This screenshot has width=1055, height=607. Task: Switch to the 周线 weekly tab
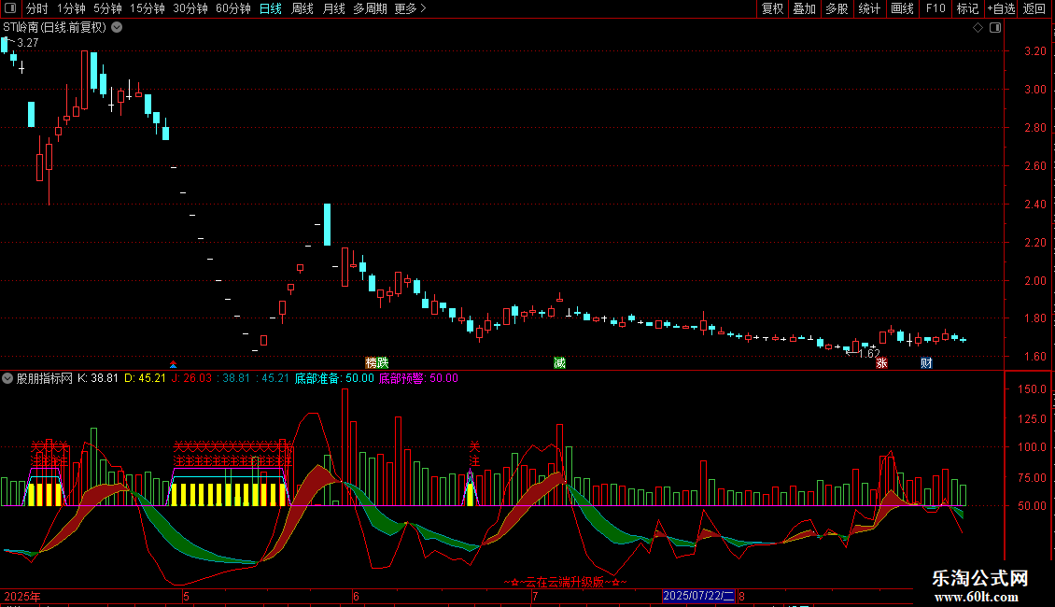[302, 8]
